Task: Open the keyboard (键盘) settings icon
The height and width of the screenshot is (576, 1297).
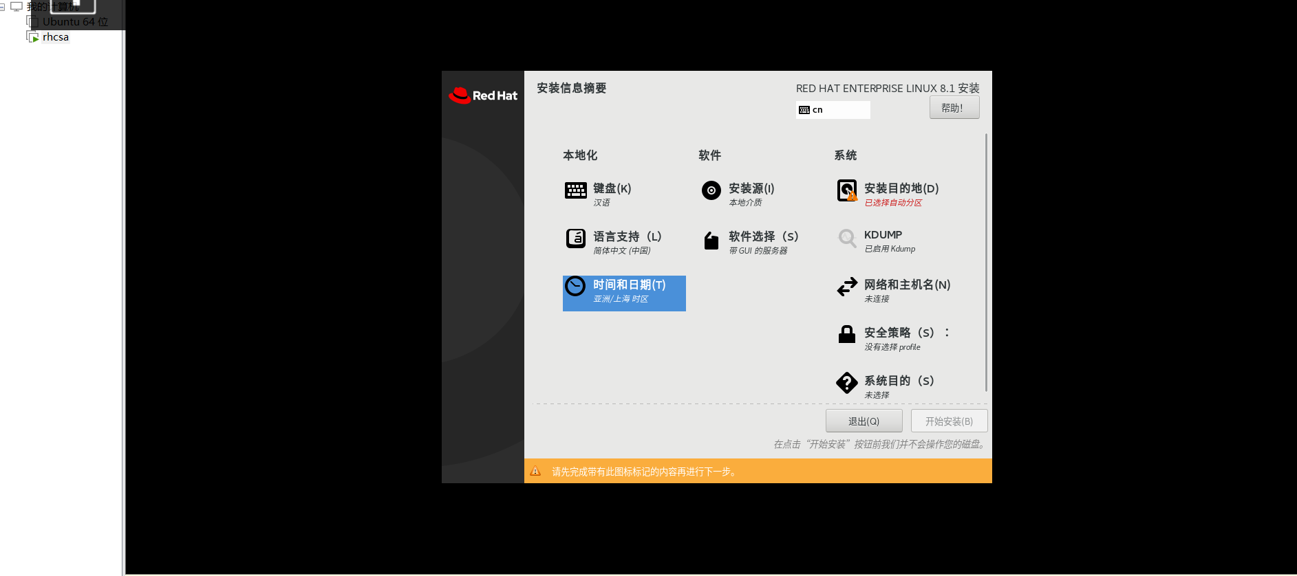Action: point(575,190)
